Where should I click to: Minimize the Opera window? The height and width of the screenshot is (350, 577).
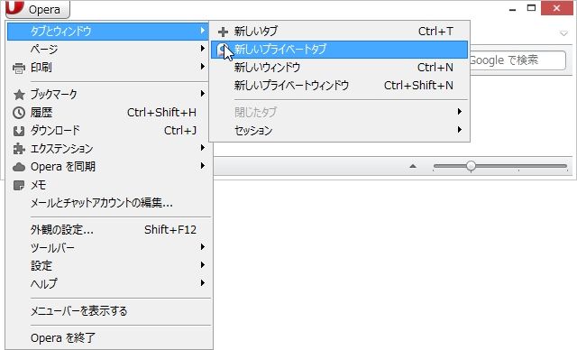[x=513, y=9]
